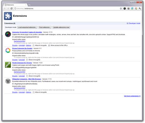
Task: Click the Picasa colorful icon in list
Action: 8,50
